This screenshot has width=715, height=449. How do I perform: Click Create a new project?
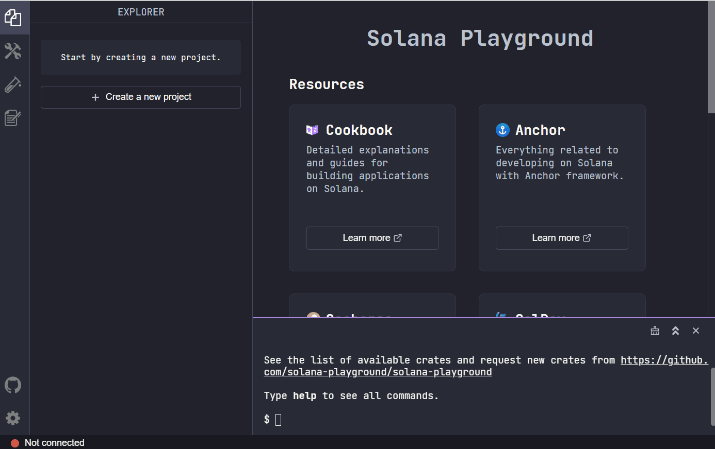click(140, 97)
